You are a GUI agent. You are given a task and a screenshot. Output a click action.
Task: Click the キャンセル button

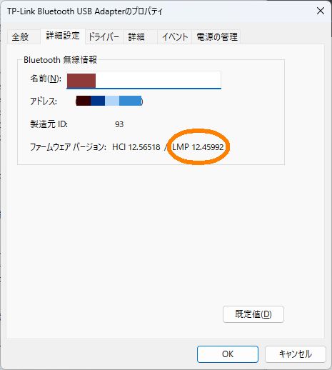pos(296,354)
